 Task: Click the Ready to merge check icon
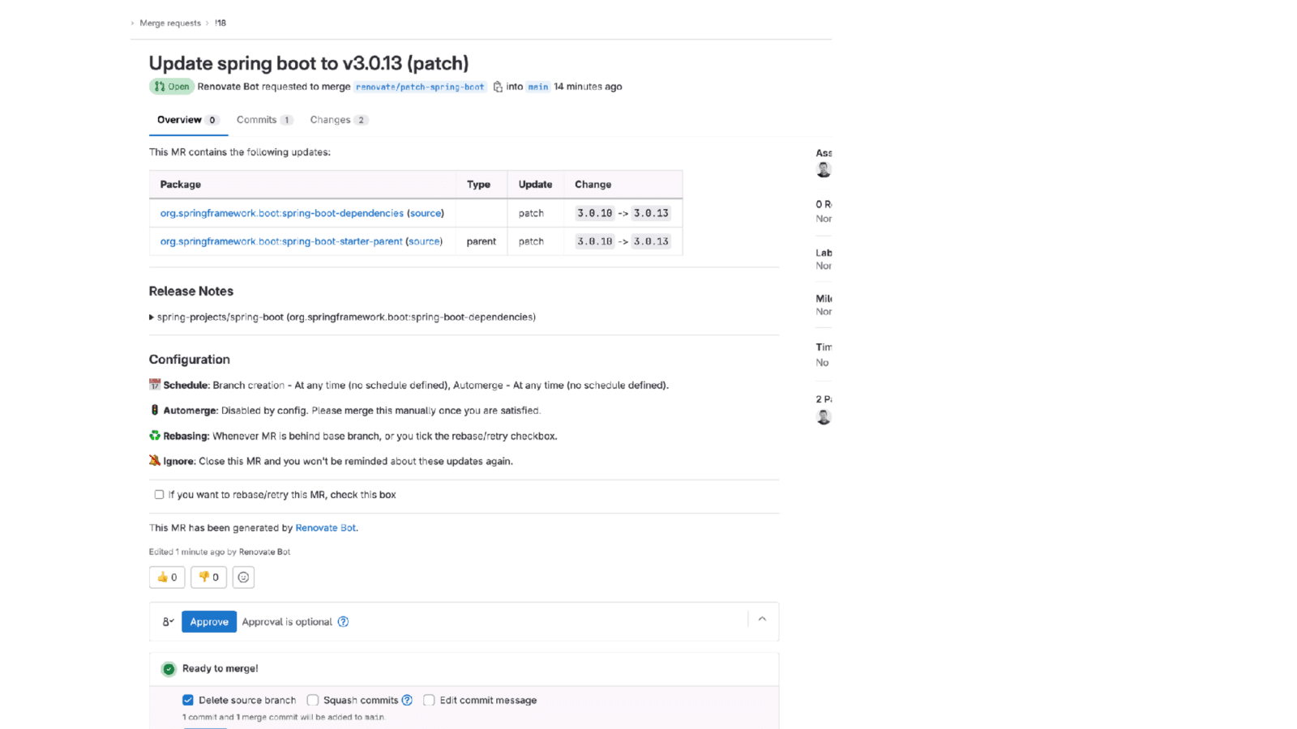point(169,669)
